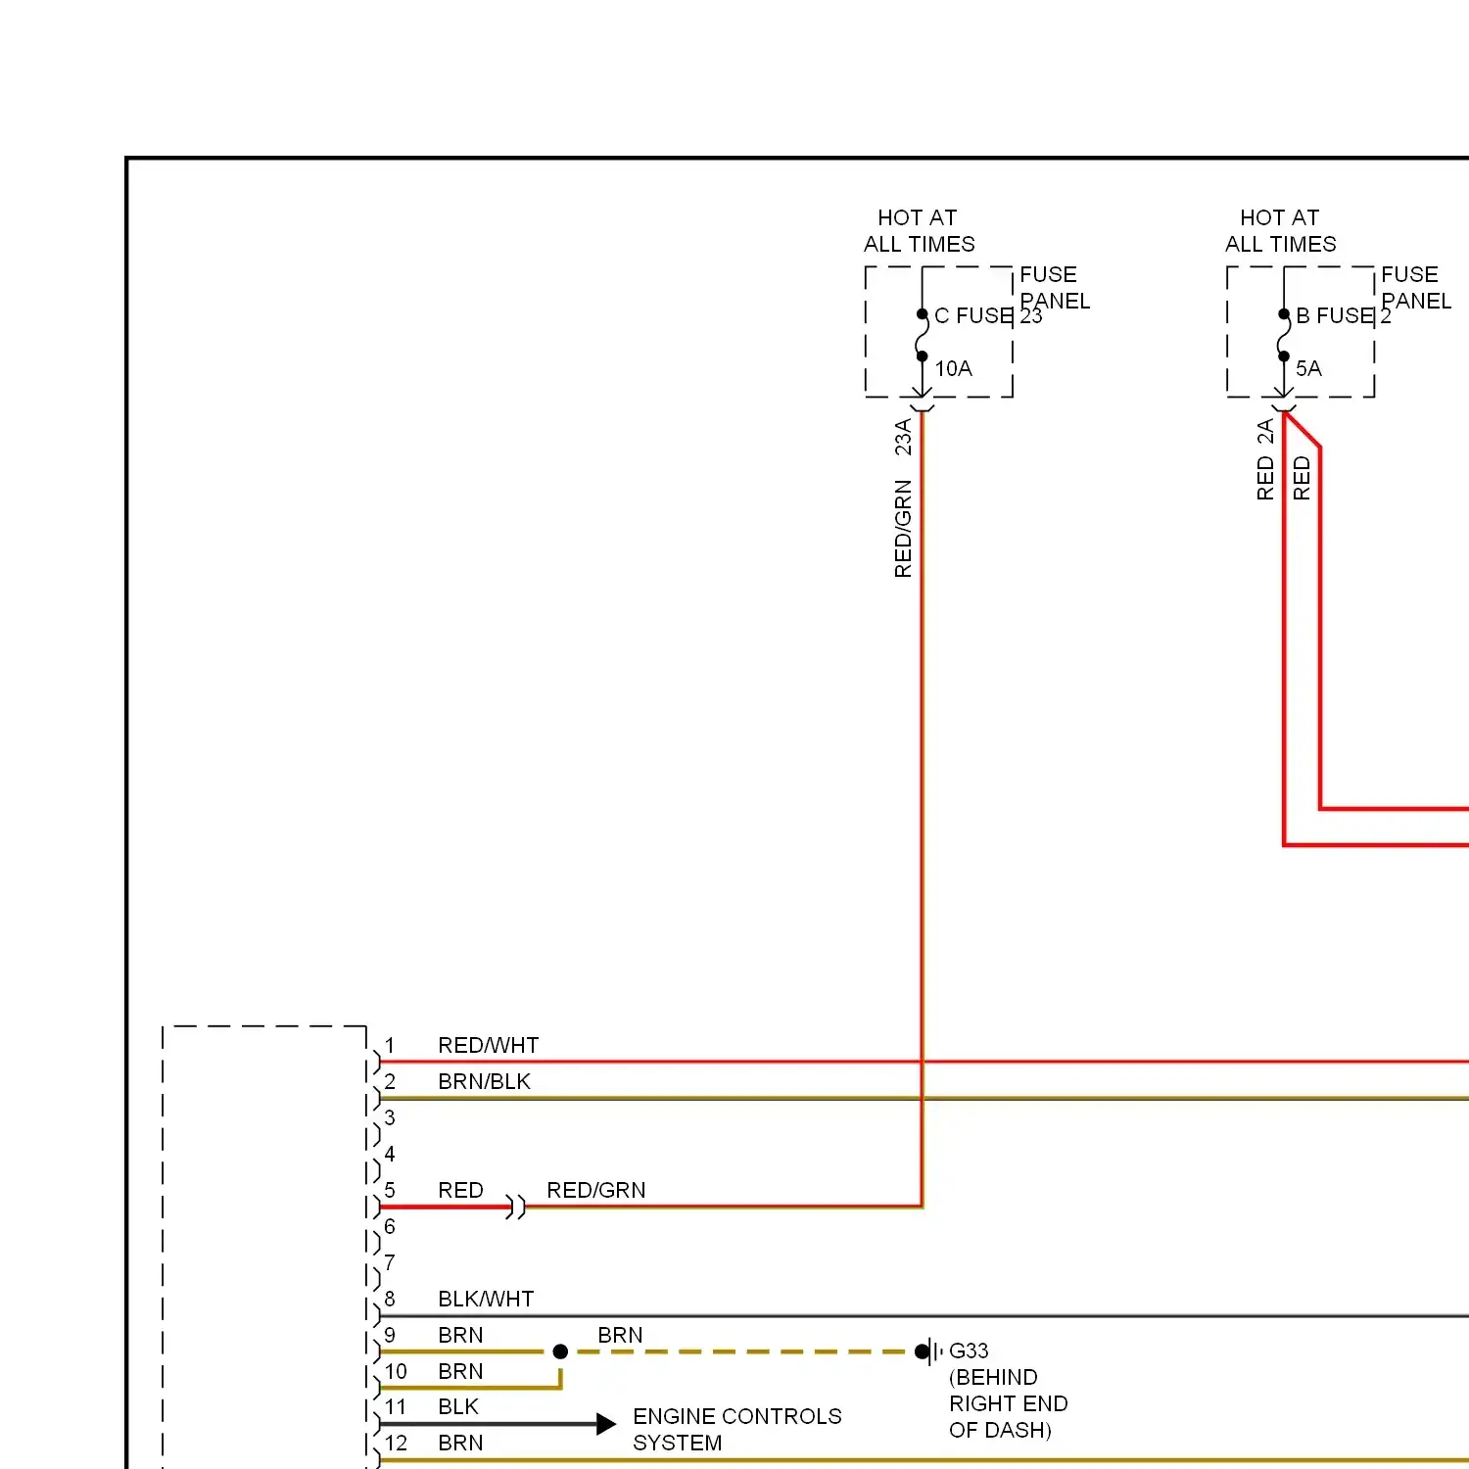This screenshot has width=1469, height=1469.
Task: Select the BRN label at pin 10
Action: [x=460, y=1371]
